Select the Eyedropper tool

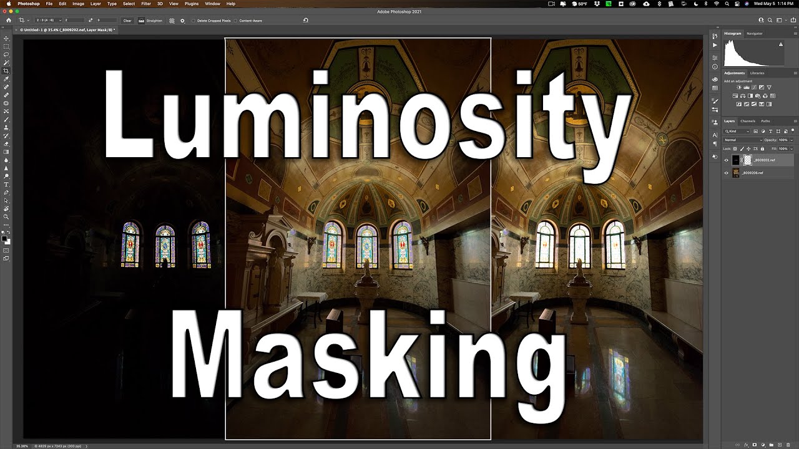6,78
